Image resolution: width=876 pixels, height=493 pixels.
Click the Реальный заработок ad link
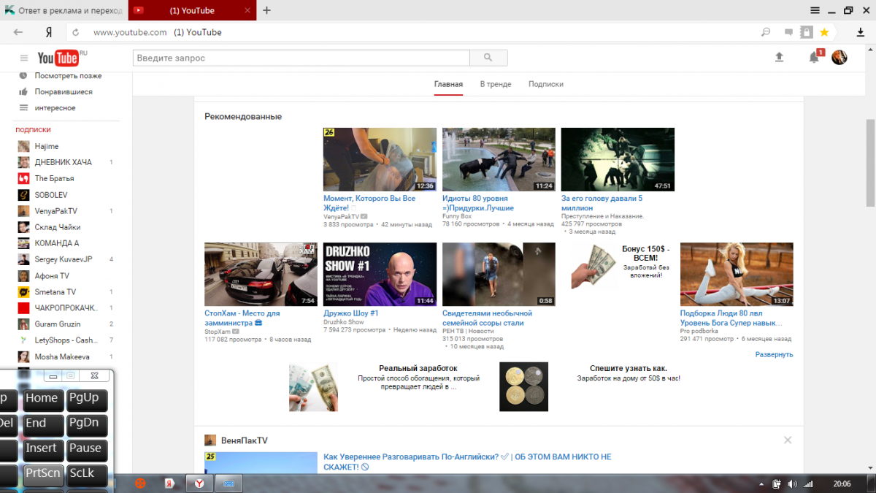[418, 369]
